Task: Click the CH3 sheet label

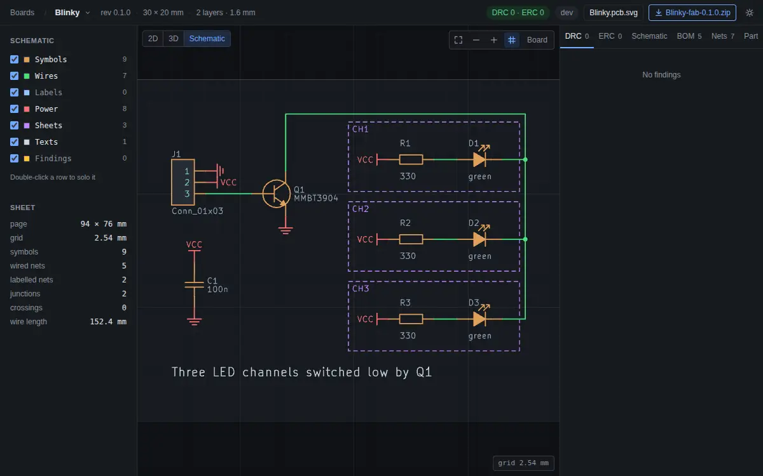Action: [x=361, y=289]
